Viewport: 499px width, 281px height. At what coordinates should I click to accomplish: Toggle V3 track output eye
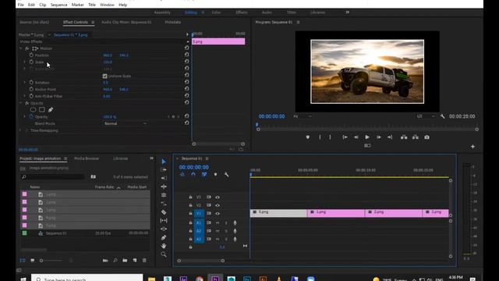tap(218, 197)
